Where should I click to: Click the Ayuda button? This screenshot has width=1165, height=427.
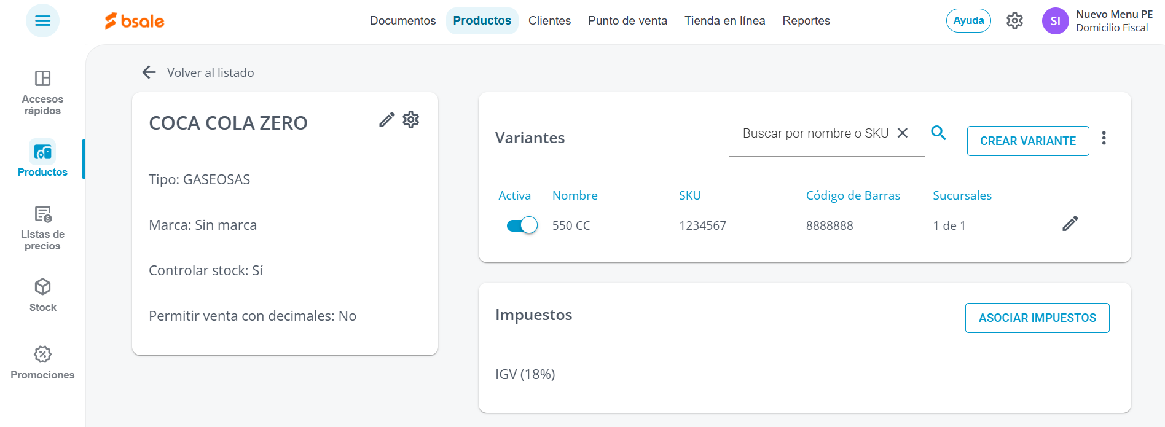968,21
